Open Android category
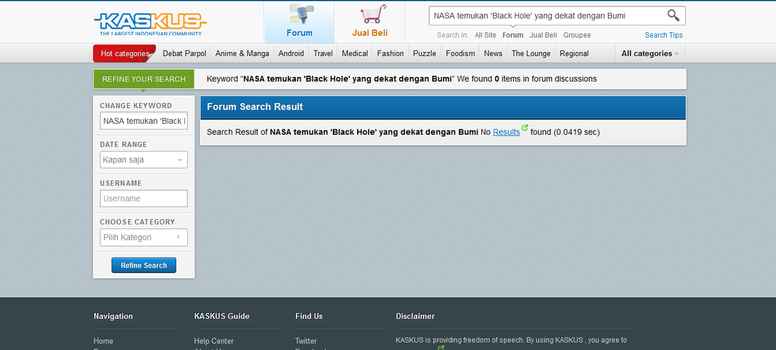 tap(291, 53)
